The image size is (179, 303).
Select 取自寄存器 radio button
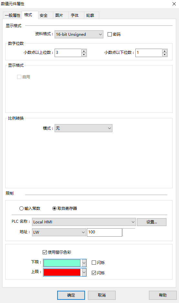(x=54, y=208)
